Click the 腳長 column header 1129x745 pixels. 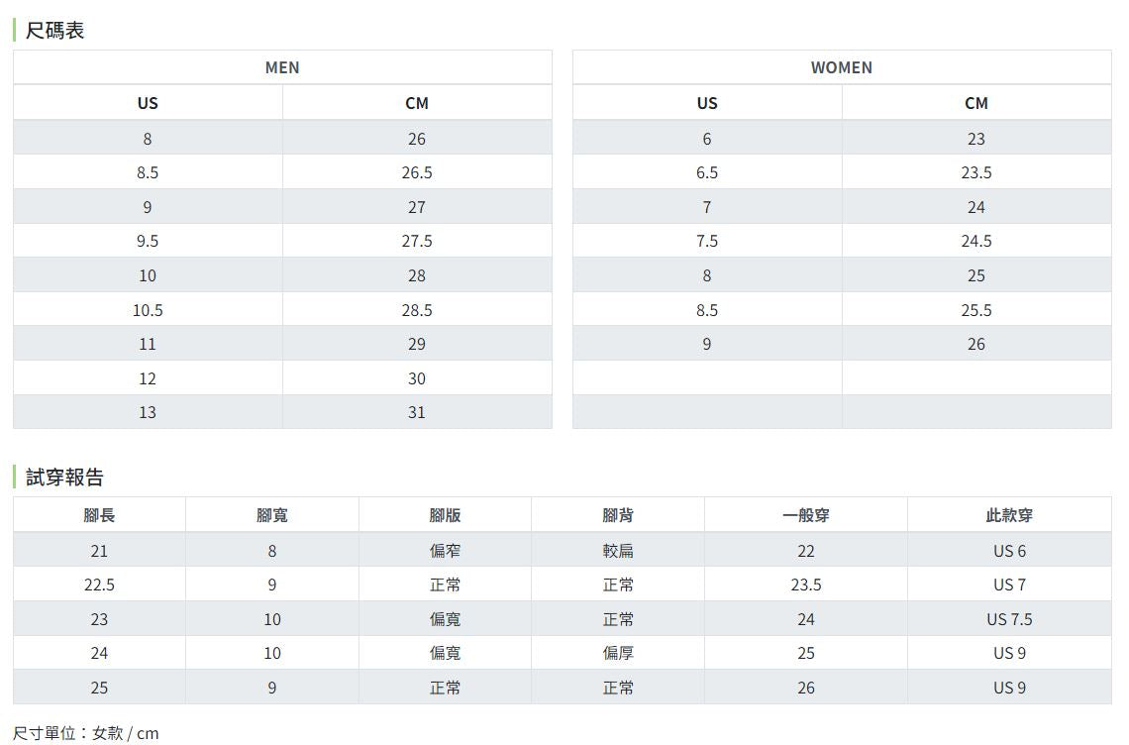click(99, 515)
